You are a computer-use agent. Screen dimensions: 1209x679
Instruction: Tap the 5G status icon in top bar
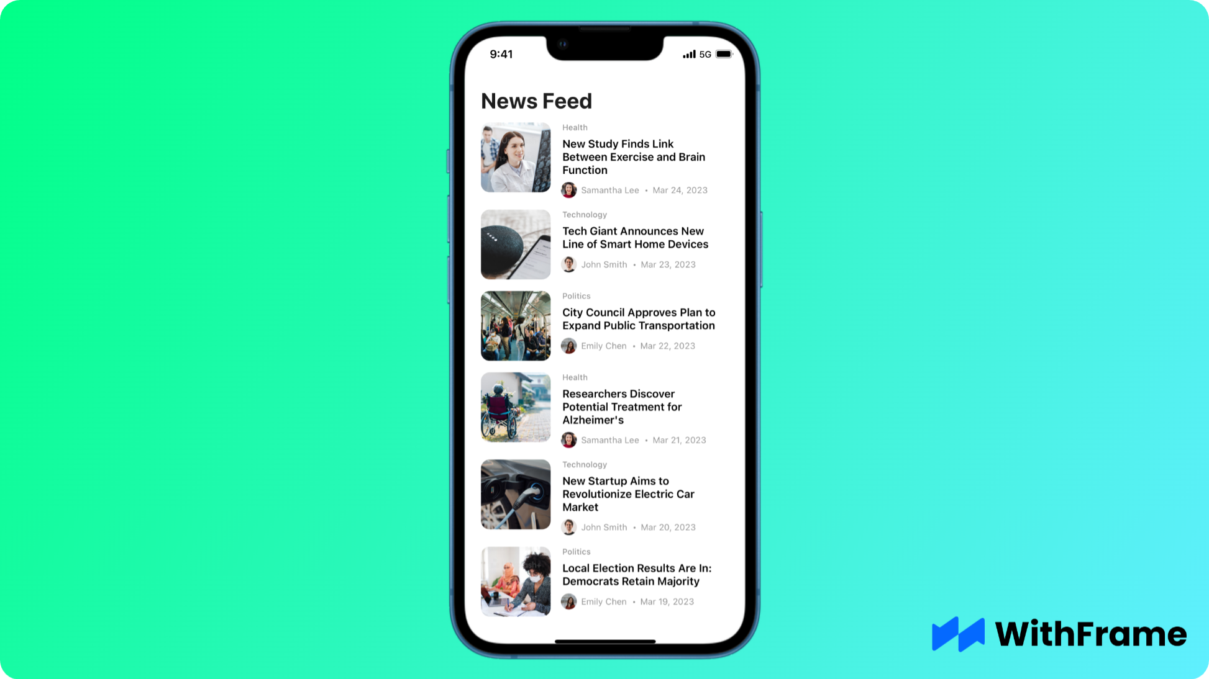click(704, 54)
